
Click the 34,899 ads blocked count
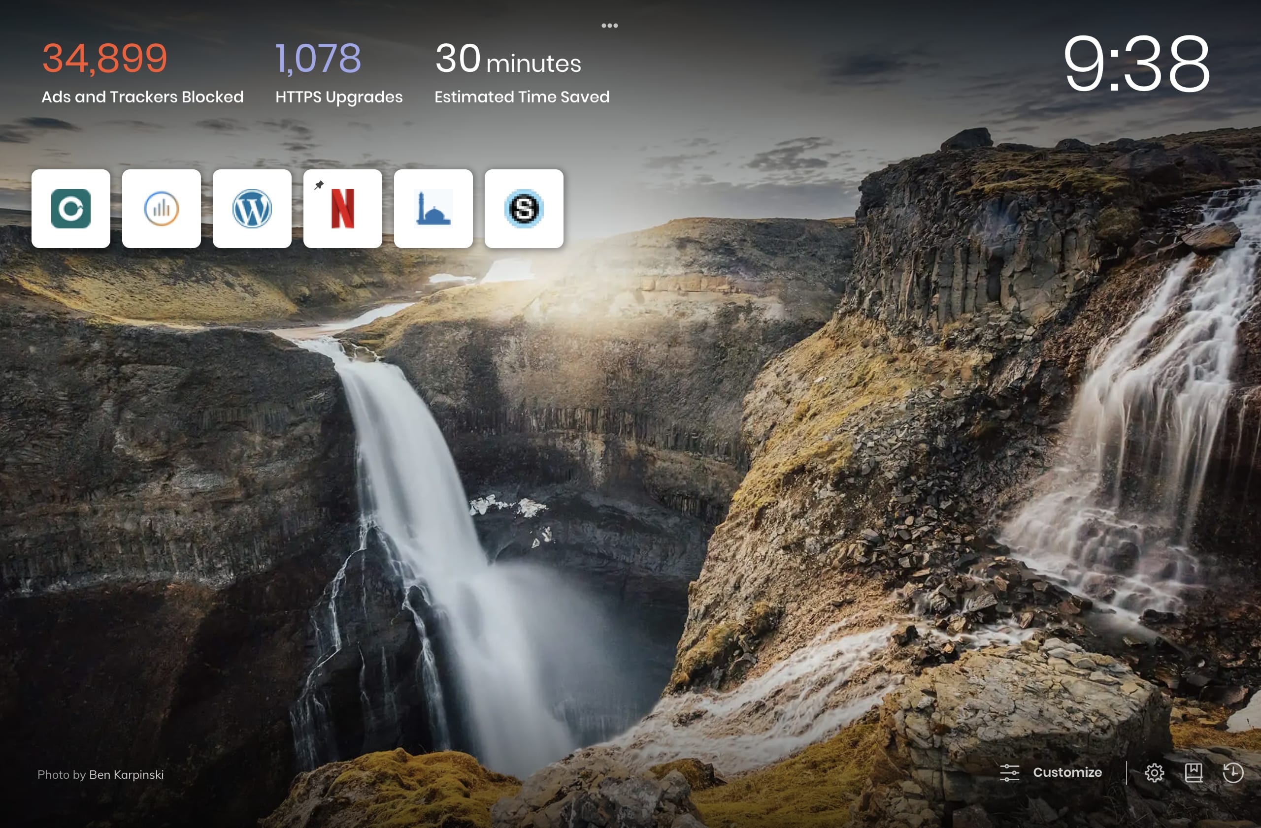pyautogui.click(x=105, y=58)
